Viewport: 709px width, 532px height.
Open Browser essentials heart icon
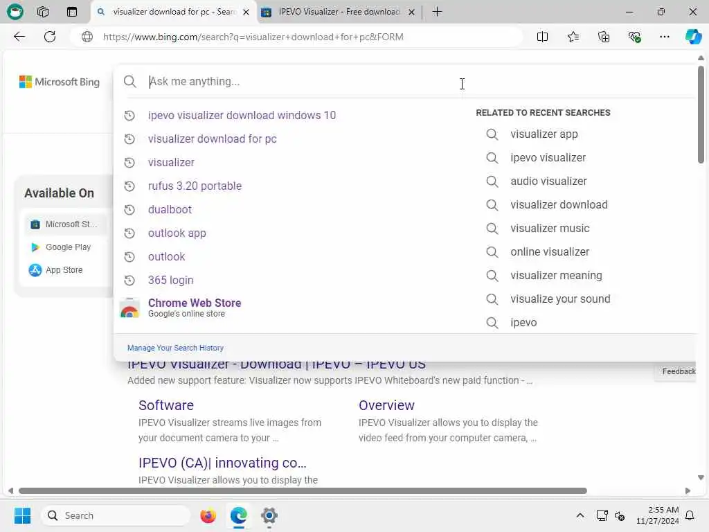coord(634,37)
